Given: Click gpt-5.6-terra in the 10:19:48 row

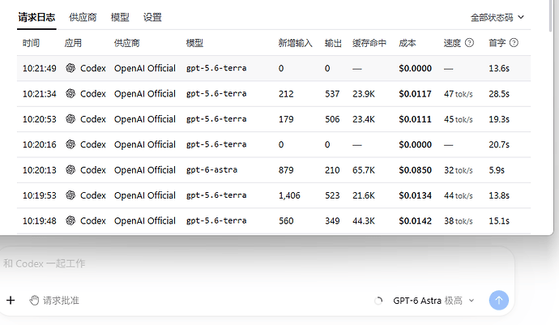Looking at the screenshot, I should (x=216, y=220).
